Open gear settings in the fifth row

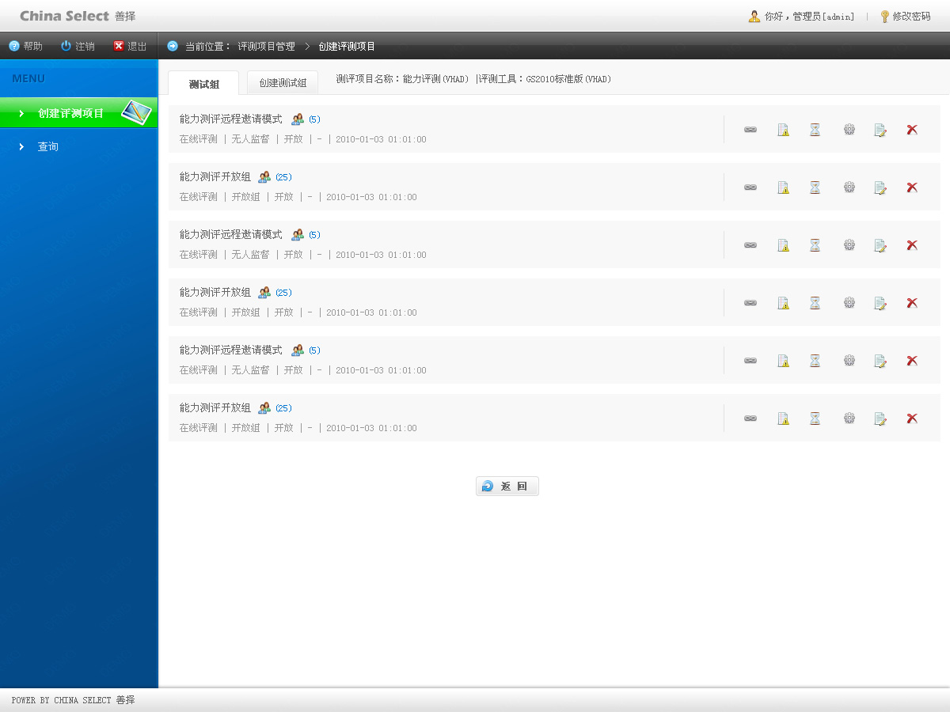[849, 361]
